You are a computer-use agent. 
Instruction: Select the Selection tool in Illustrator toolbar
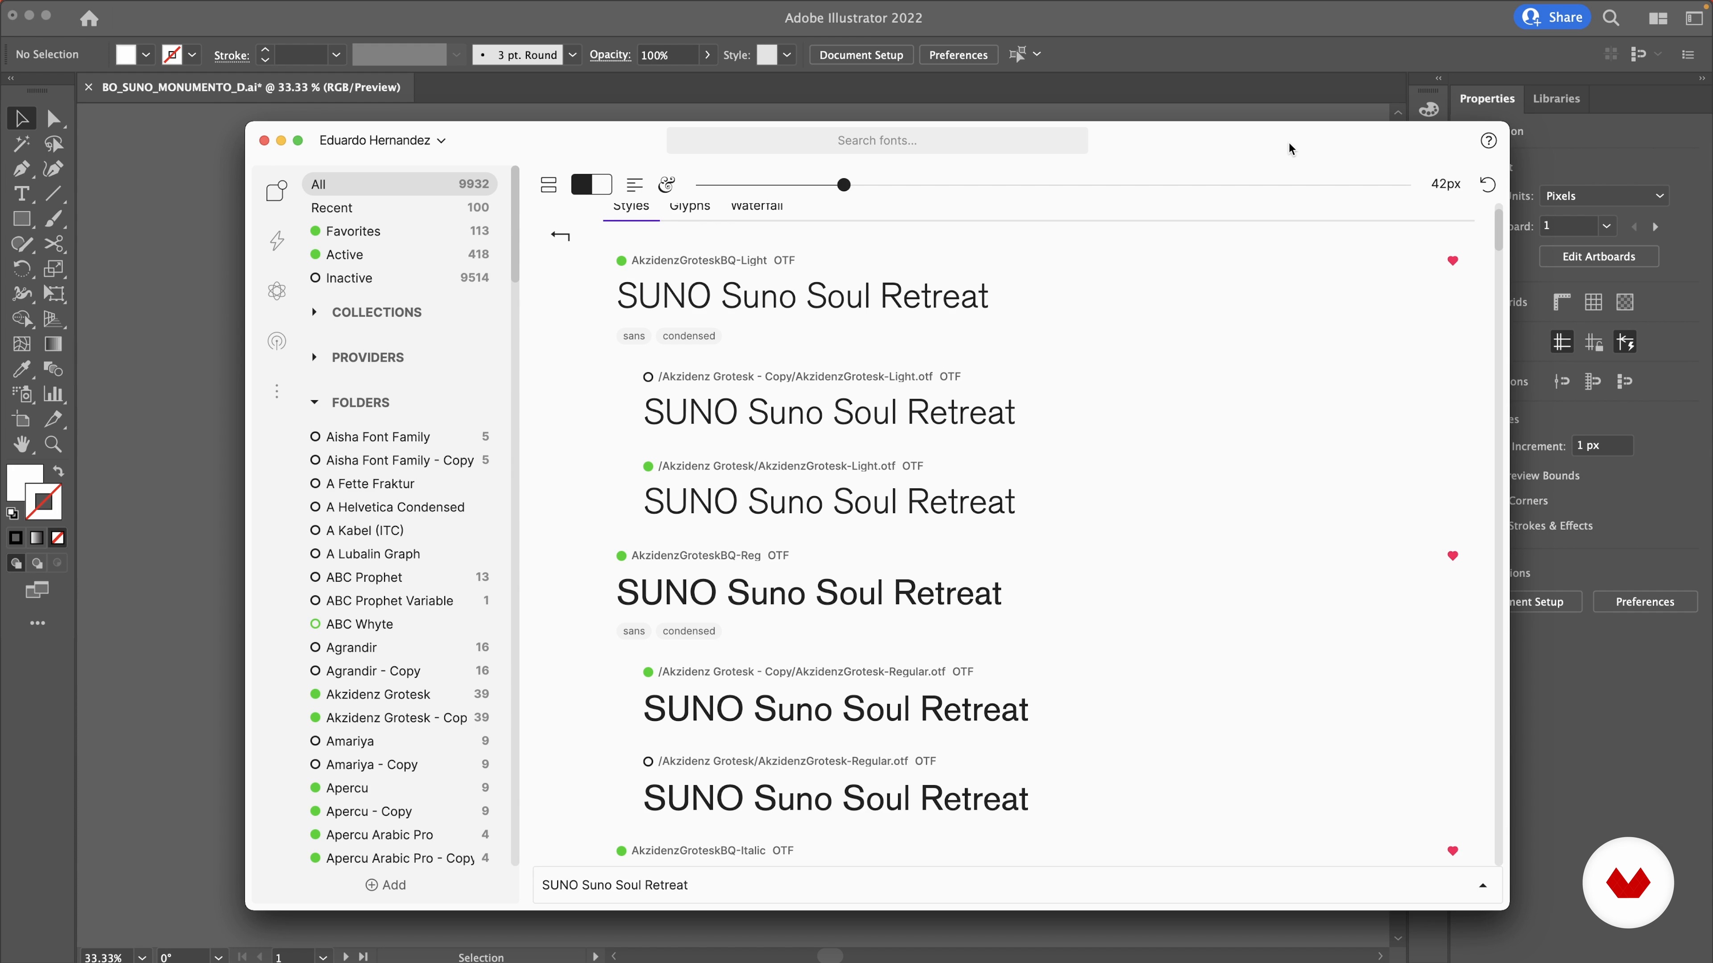[x=21, y=119]
